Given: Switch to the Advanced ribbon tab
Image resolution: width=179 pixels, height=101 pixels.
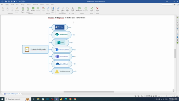Looking at the screenshot, I should [x=36, y=5].
